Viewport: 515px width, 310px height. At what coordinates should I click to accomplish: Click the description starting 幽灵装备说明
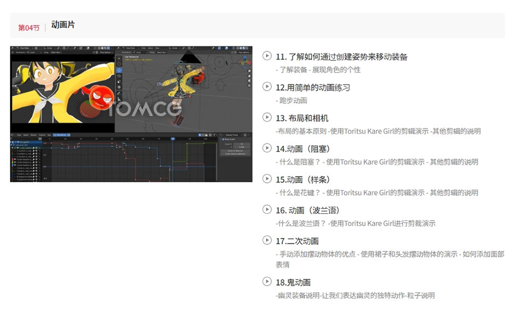click(355, 296)
